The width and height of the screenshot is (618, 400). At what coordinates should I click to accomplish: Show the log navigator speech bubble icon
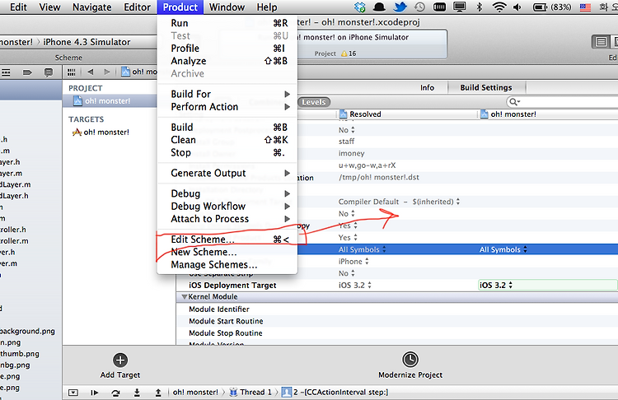click(49, 72)
